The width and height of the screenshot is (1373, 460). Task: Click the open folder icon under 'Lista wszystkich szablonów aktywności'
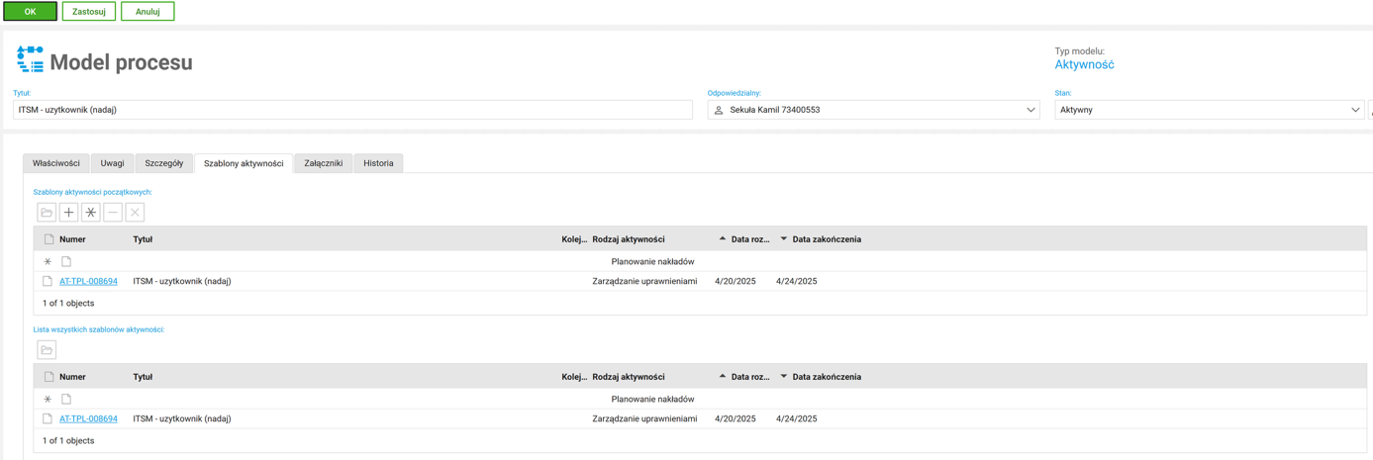point(47,350)
